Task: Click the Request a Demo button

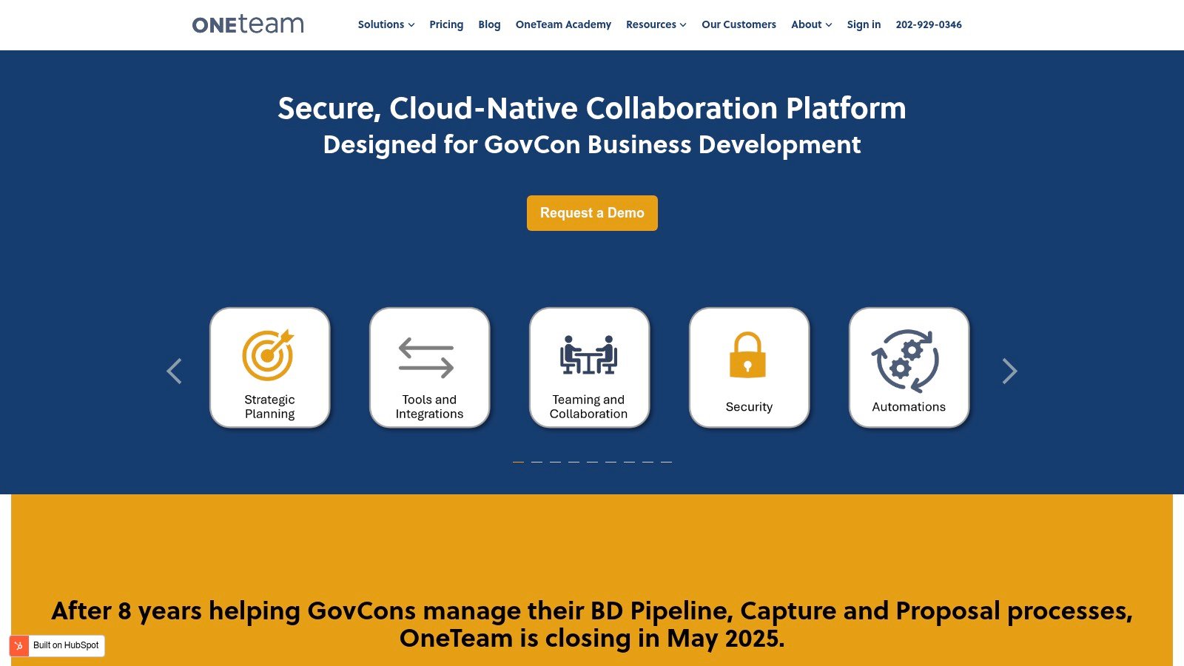Action: click(x=592, y=213)
